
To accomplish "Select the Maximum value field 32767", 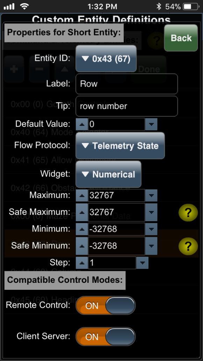I will click(x=117, y=196).
